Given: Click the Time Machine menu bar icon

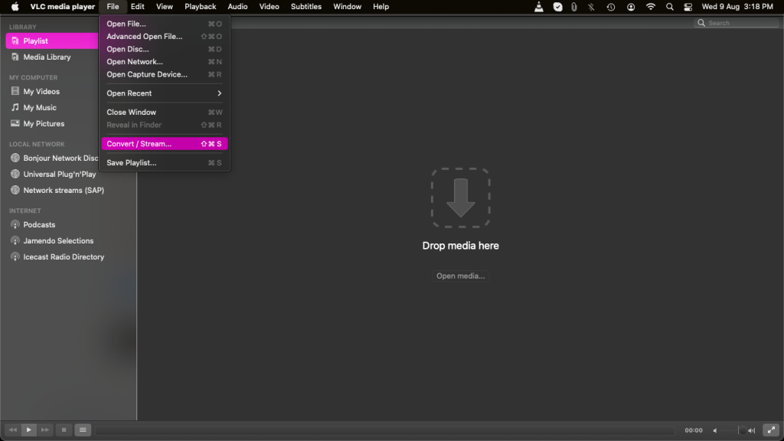Looking at the screenshot, I should 611,6.
